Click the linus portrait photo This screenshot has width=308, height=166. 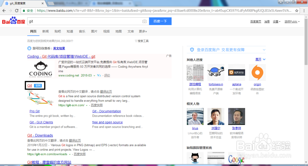[x=195, y=116]
